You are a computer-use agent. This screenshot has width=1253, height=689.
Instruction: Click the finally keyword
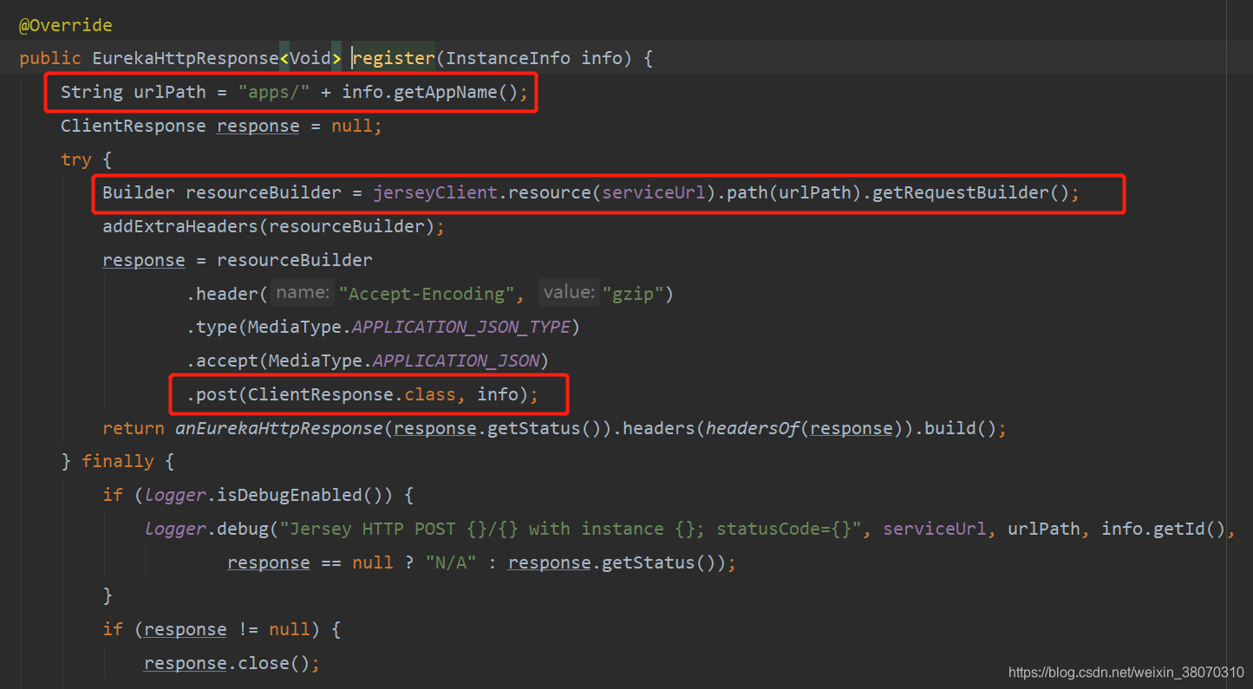click(x=117, y=461)
